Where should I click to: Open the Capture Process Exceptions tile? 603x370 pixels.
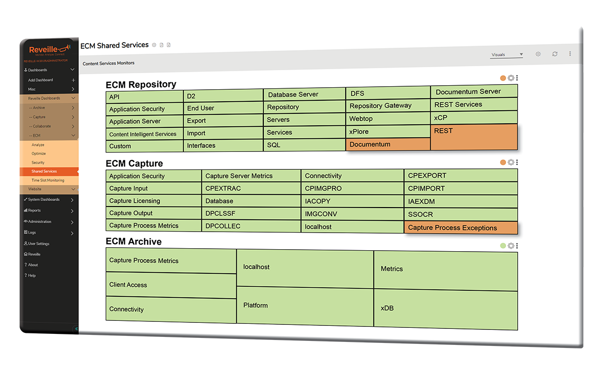tap(461, 228)
